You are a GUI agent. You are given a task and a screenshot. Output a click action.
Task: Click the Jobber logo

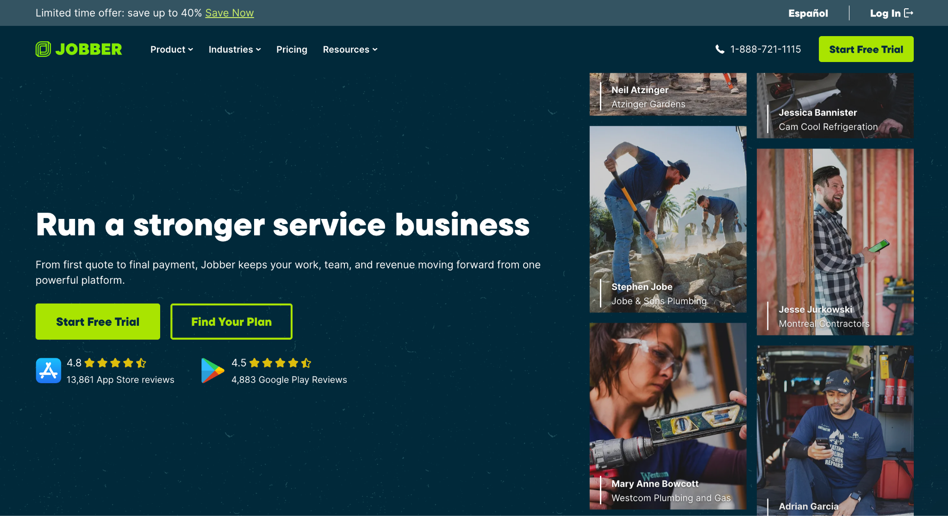coord(79,49)
